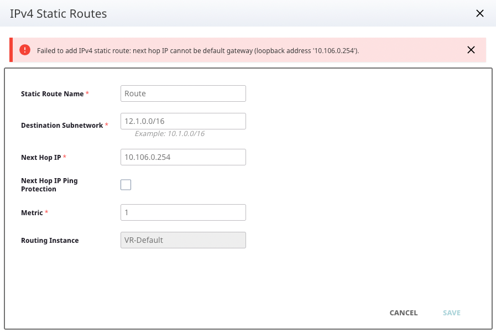
Task: Click the error message text in banner
Action: [x=198, y=50]
